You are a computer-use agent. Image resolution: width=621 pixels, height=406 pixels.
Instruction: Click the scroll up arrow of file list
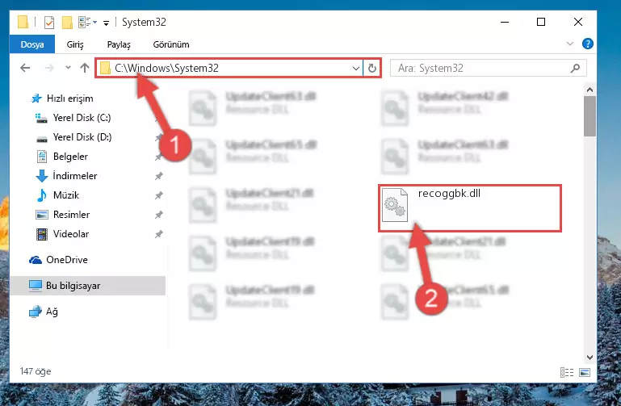tap(590, 90)
